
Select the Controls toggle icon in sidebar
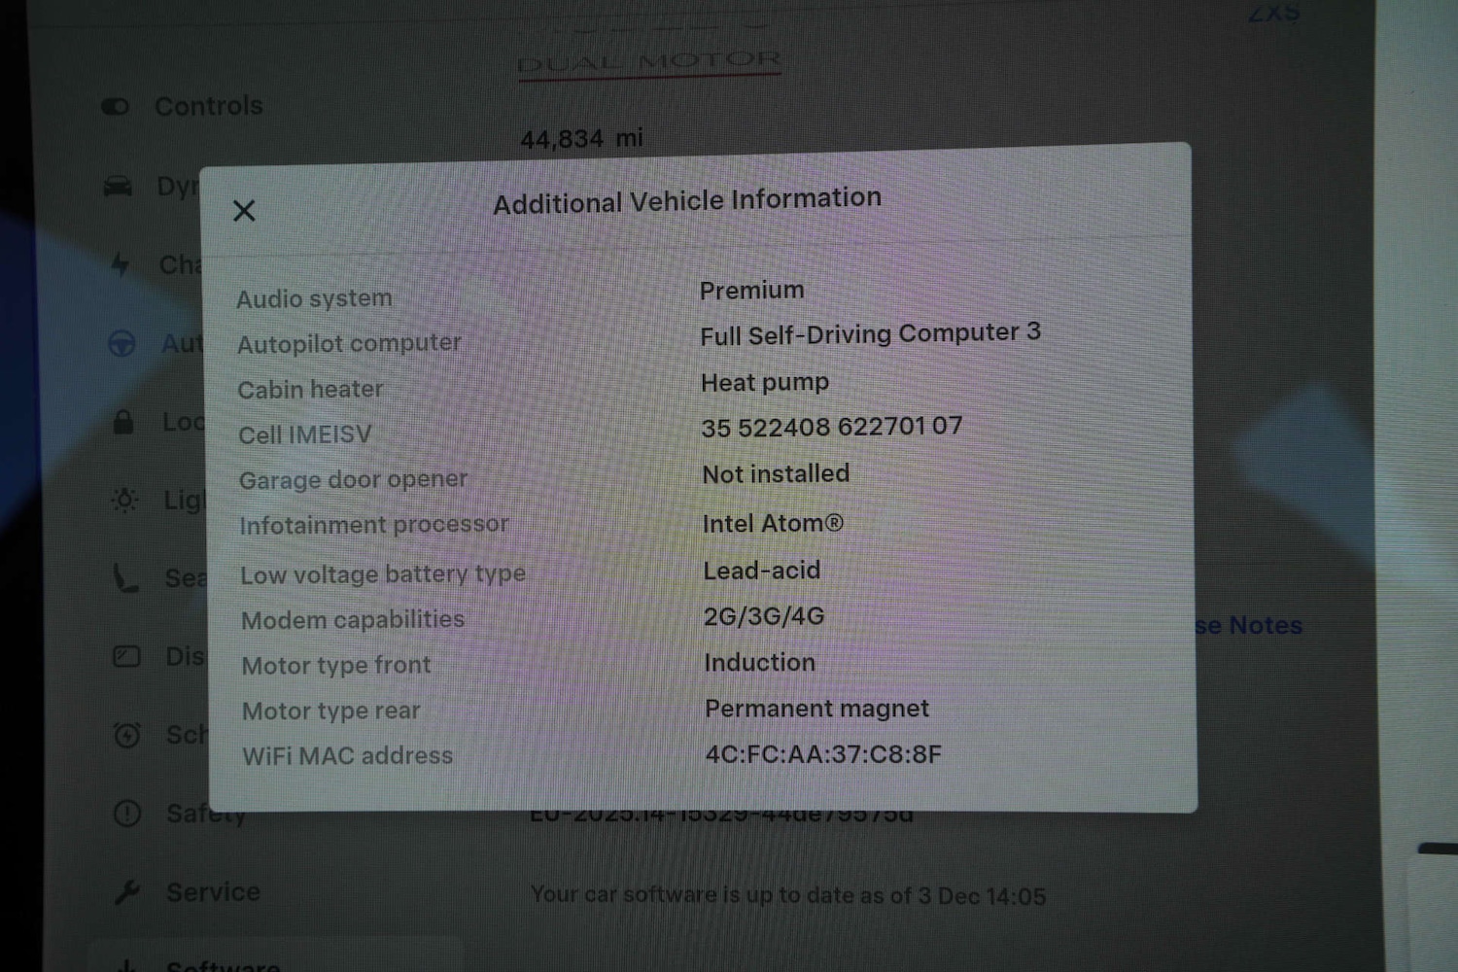(117, 107)
